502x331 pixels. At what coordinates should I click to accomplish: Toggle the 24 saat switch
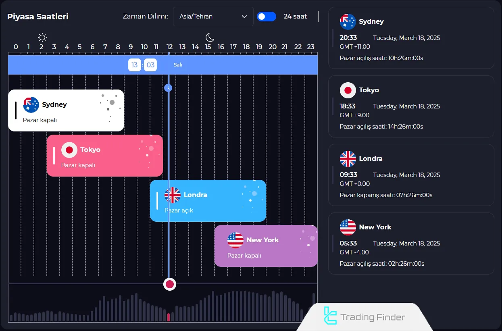tap(267, 17)
